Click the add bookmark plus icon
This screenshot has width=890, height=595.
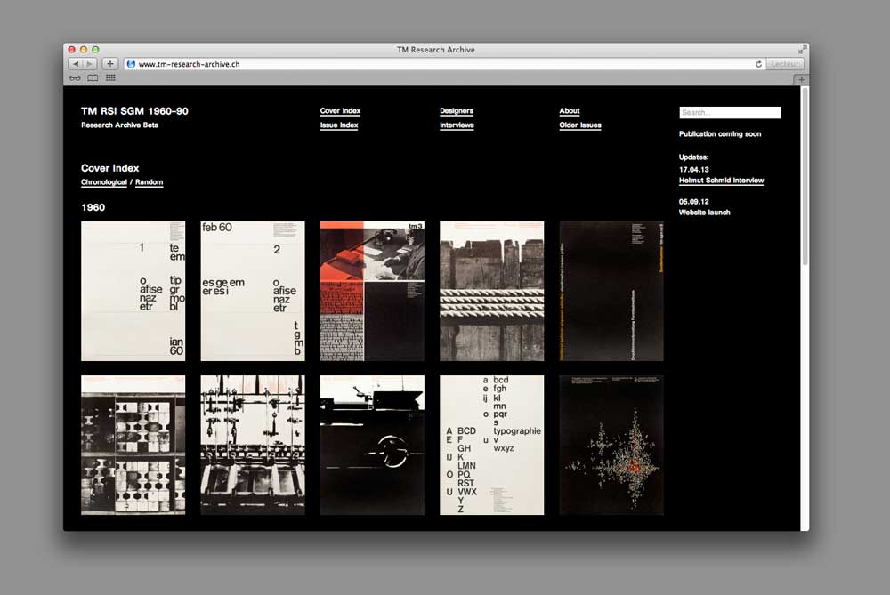click(x=109, y=63)
